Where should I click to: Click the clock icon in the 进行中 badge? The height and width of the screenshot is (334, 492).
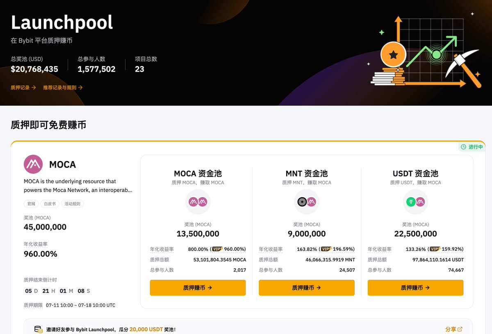point(463,146)
